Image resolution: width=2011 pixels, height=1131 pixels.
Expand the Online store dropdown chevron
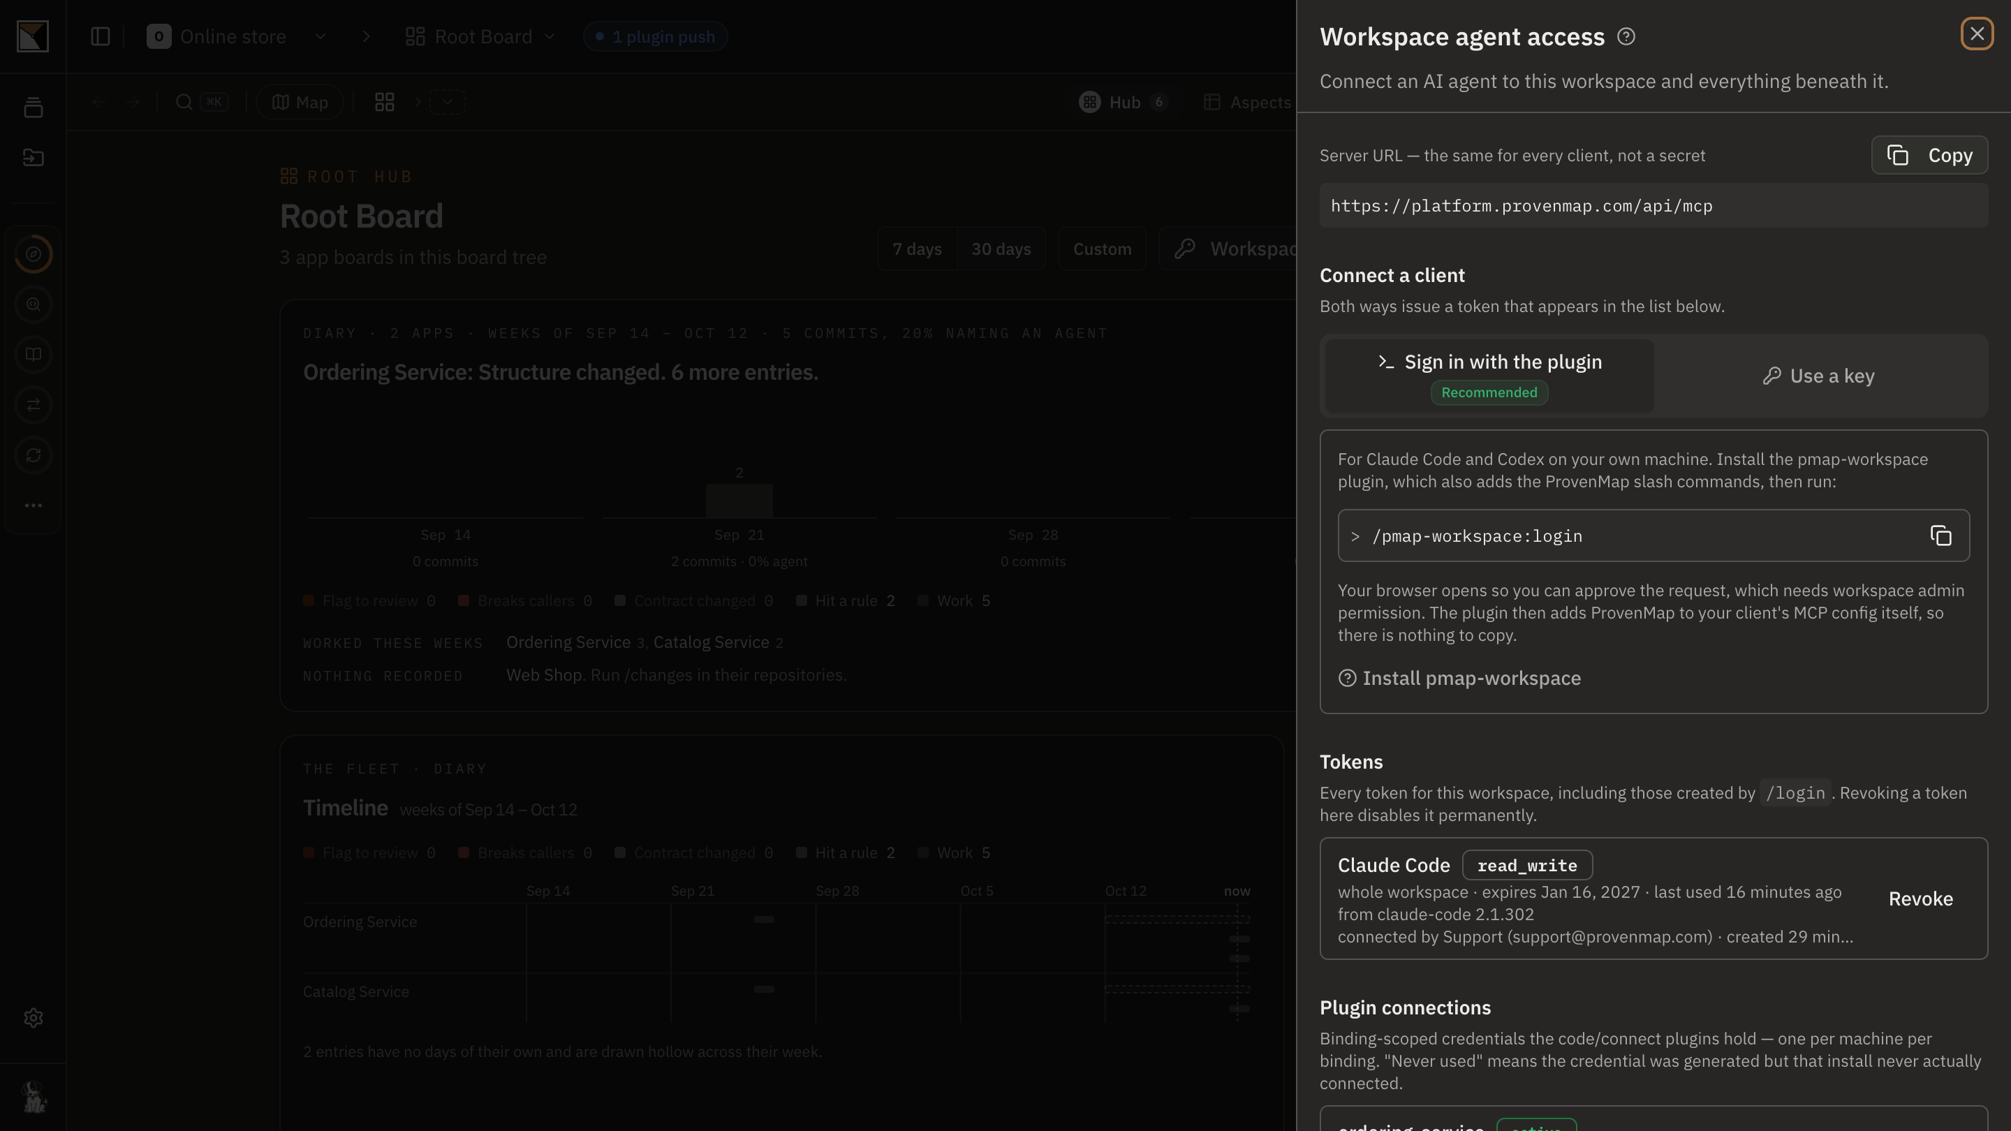320,37
